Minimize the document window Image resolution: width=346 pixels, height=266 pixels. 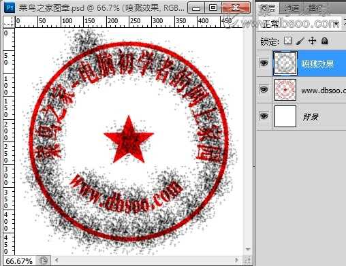point(196,8)
